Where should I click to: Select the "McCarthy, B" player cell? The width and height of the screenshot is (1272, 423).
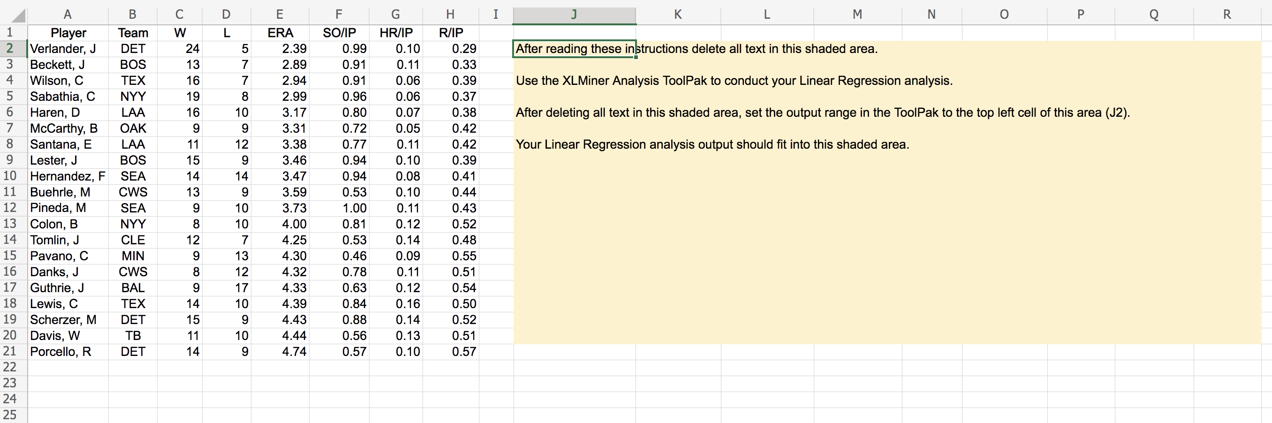coord(68,128)
